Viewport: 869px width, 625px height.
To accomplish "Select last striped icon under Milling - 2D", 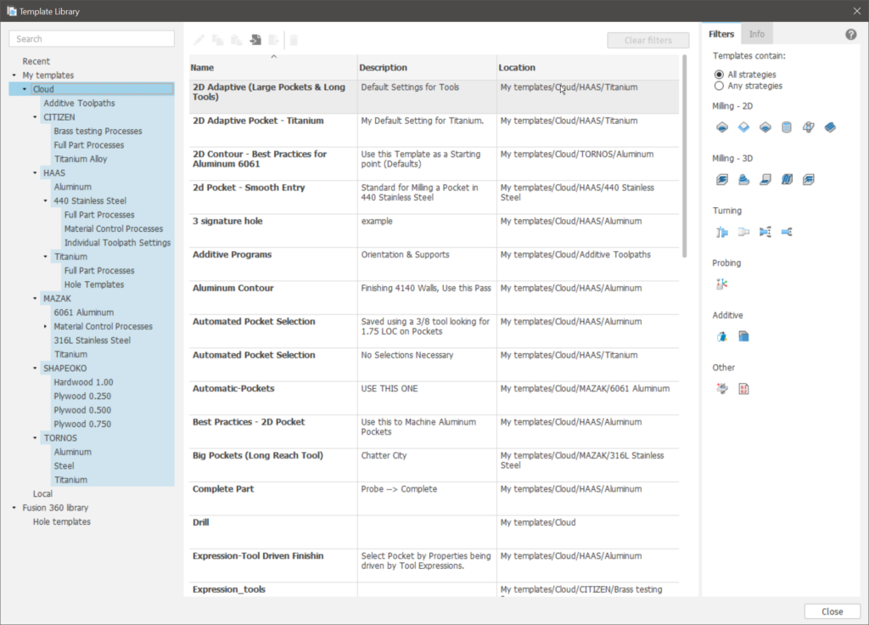I will (830, 127).
